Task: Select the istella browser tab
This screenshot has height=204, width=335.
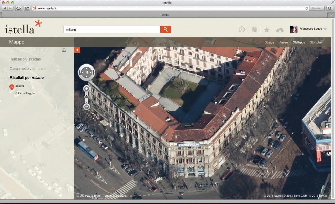Action: tap(164, 15)
